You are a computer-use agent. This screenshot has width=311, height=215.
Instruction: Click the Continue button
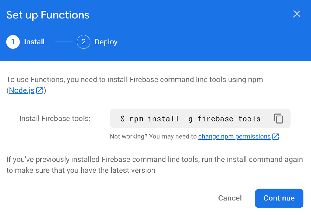tap(279, 198)
